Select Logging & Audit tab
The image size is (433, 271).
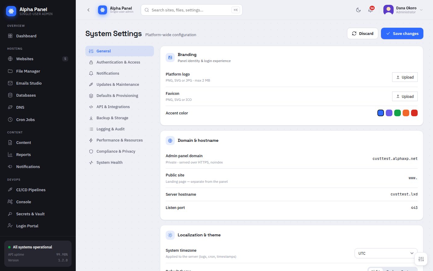click(x=120, y=129)
